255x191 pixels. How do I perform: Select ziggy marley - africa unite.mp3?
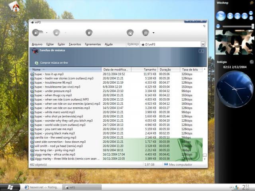click(55, 154)
